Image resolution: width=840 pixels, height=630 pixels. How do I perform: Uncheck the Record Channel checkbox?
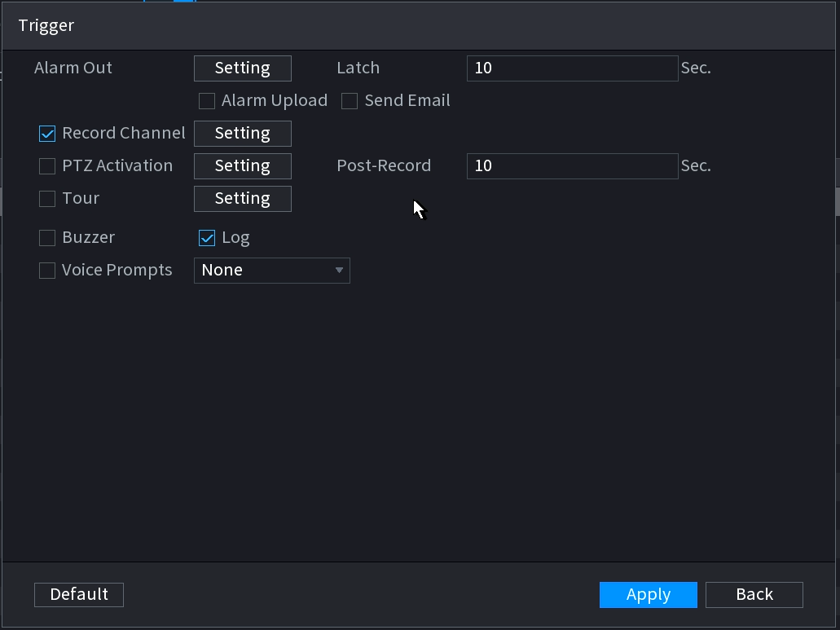coord(47,134)
